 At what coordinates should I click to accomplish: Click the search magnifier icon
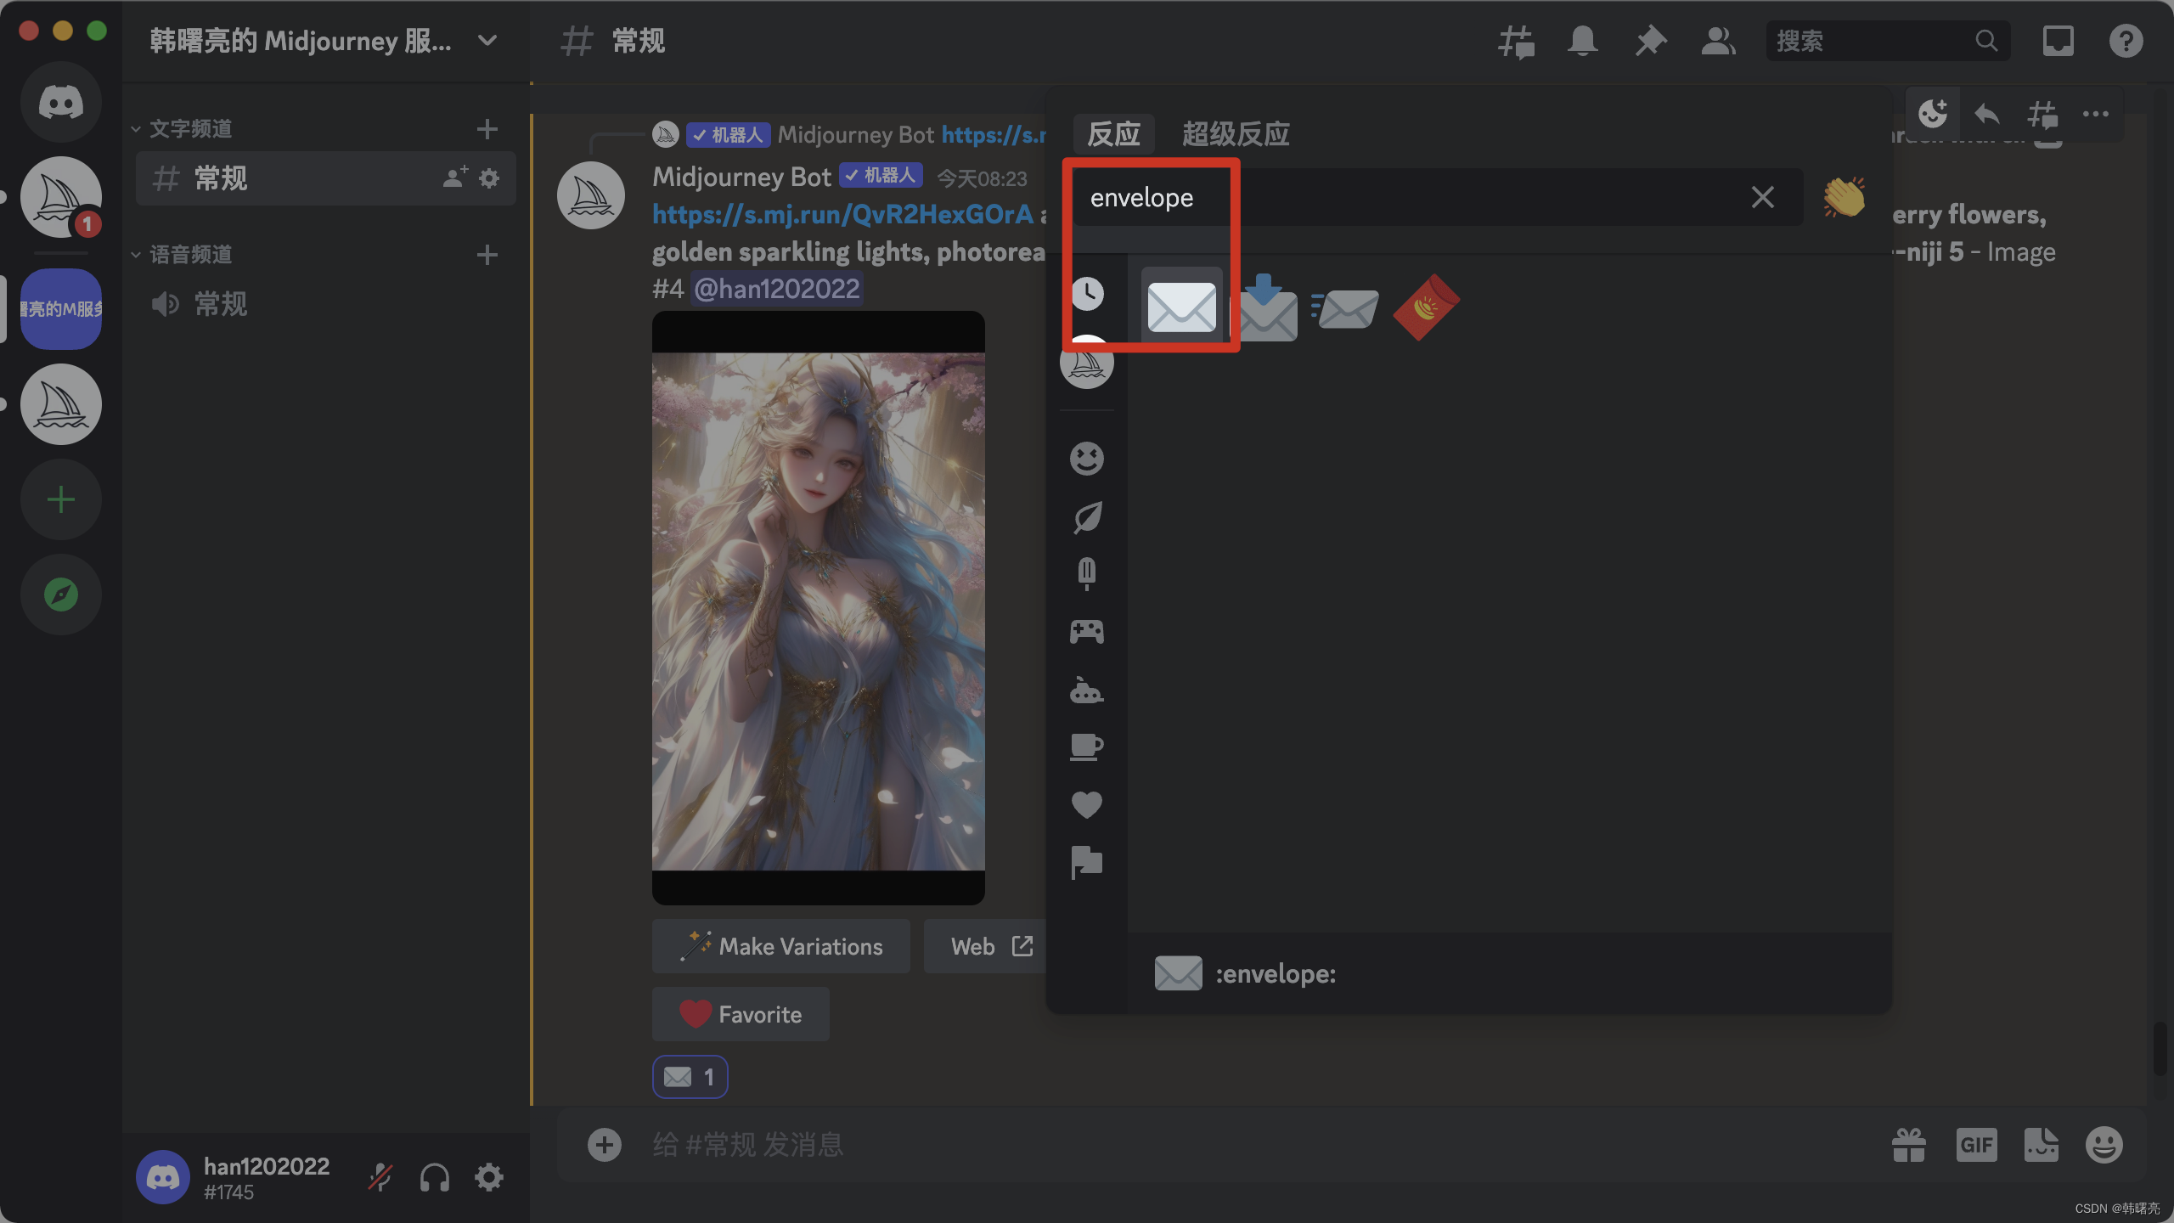pyautogui.click(x=1987, y=40)
